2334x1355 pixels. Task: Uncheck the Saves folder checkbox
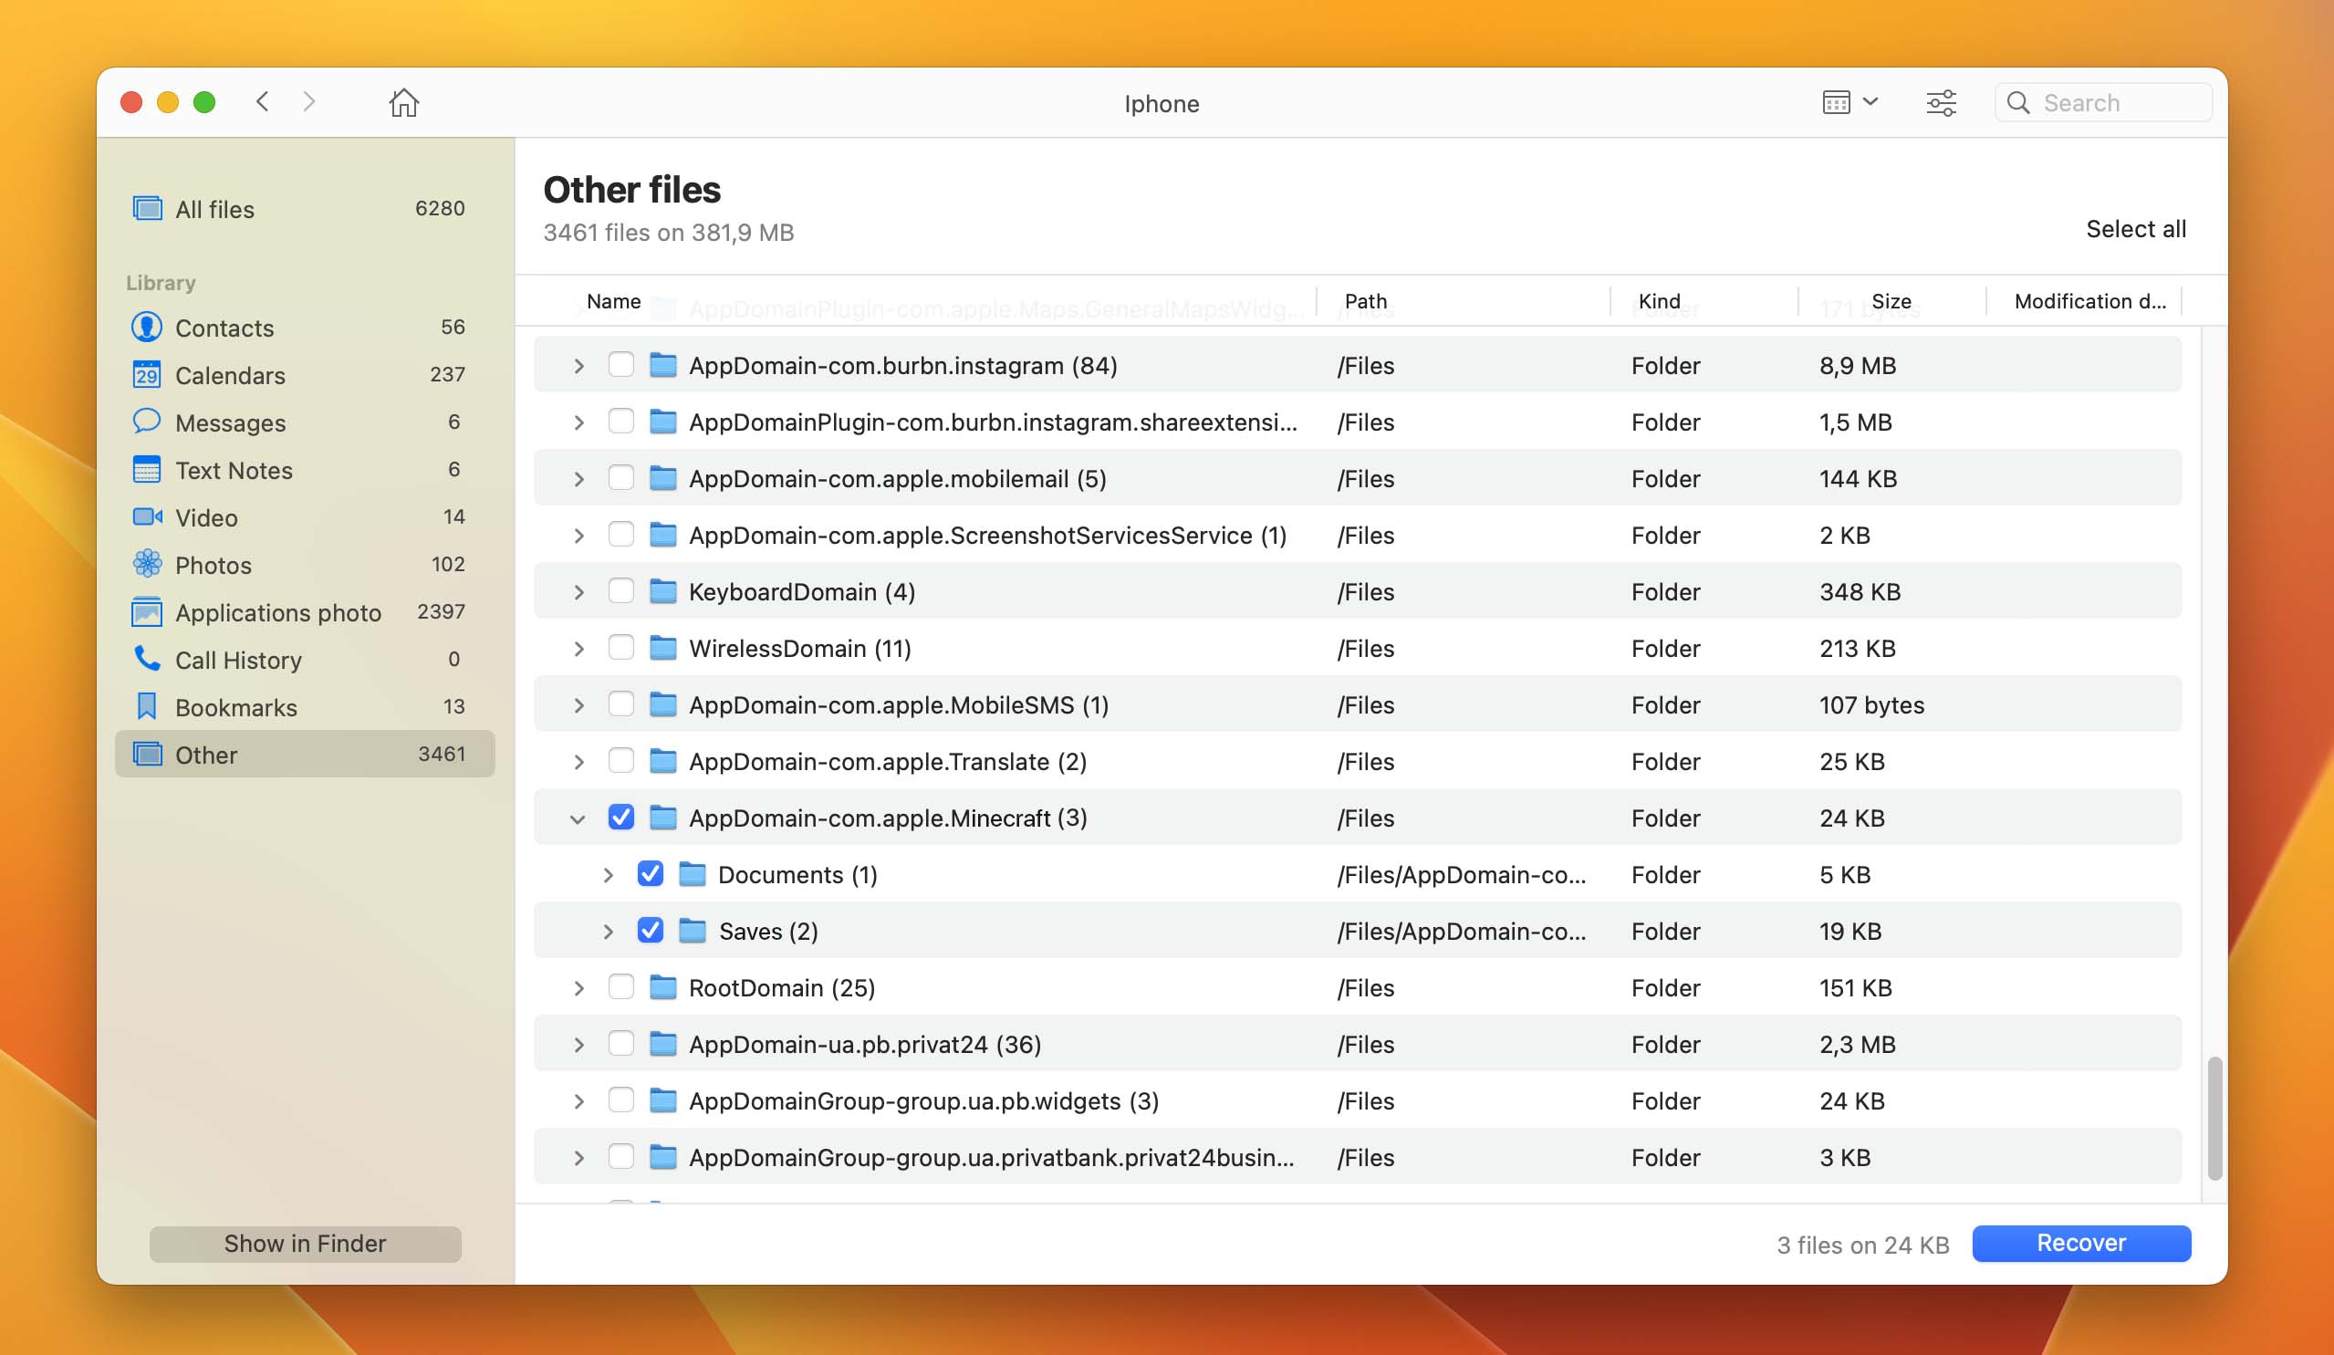coord(651,931)
